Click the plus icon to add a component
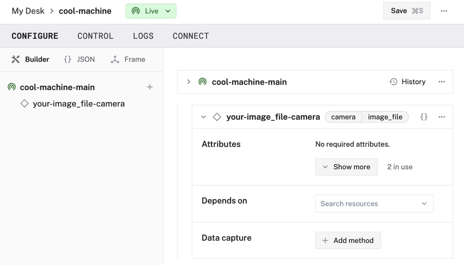This screenshot has width=464, height=265. pyautogui.click(x=150, y=87)
